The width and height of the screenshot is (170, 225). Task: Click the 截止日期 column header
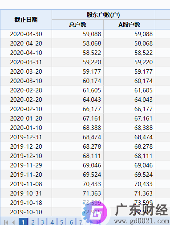(26, 20)
